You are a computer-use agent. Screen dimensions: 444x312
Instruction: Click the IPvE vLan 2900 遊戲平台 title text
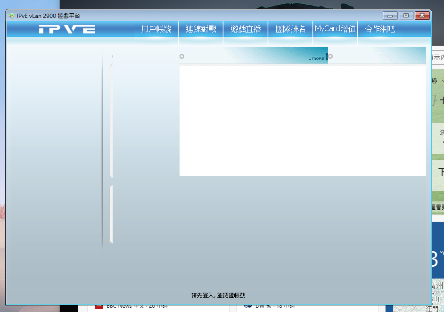49,16
